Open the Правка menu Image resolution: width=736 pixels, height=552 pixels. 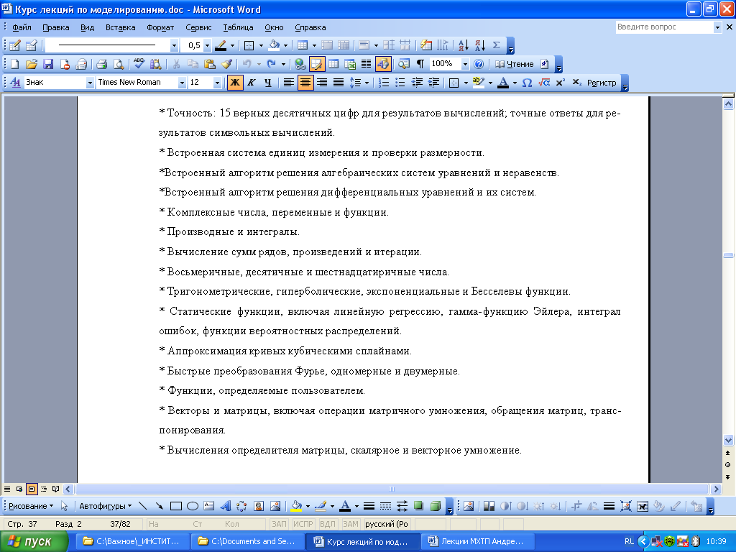tap(56, 27)
